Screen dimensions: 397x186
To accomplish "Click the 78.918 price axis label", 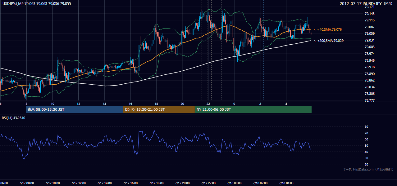I will pos(369,67).
